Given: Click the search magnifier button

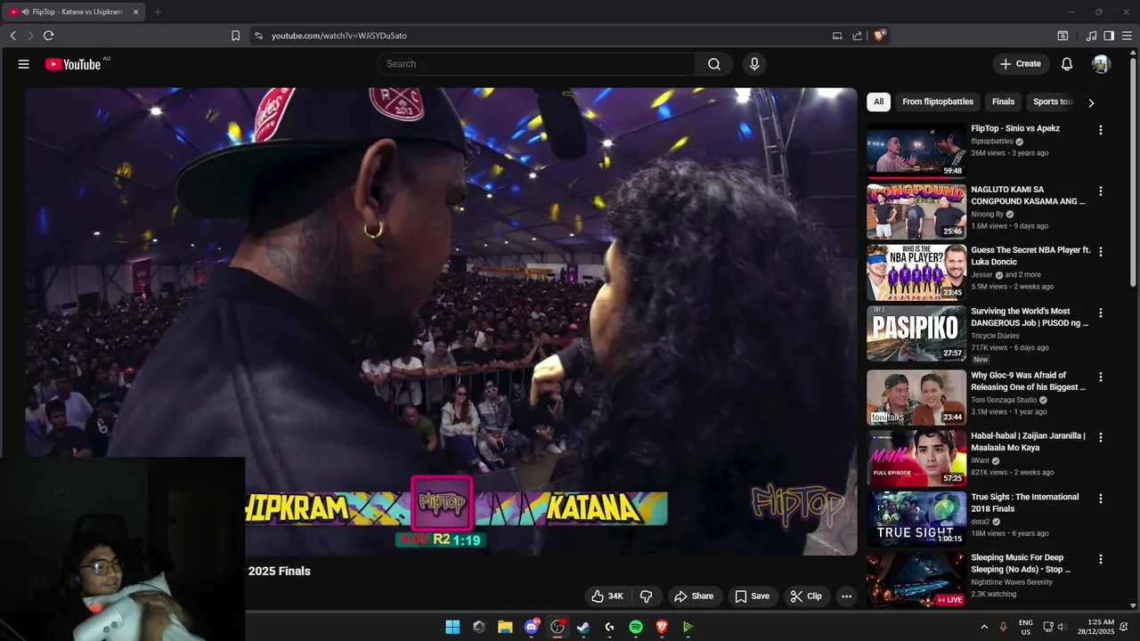Looking at the screenshot, I should coord(714,64).
